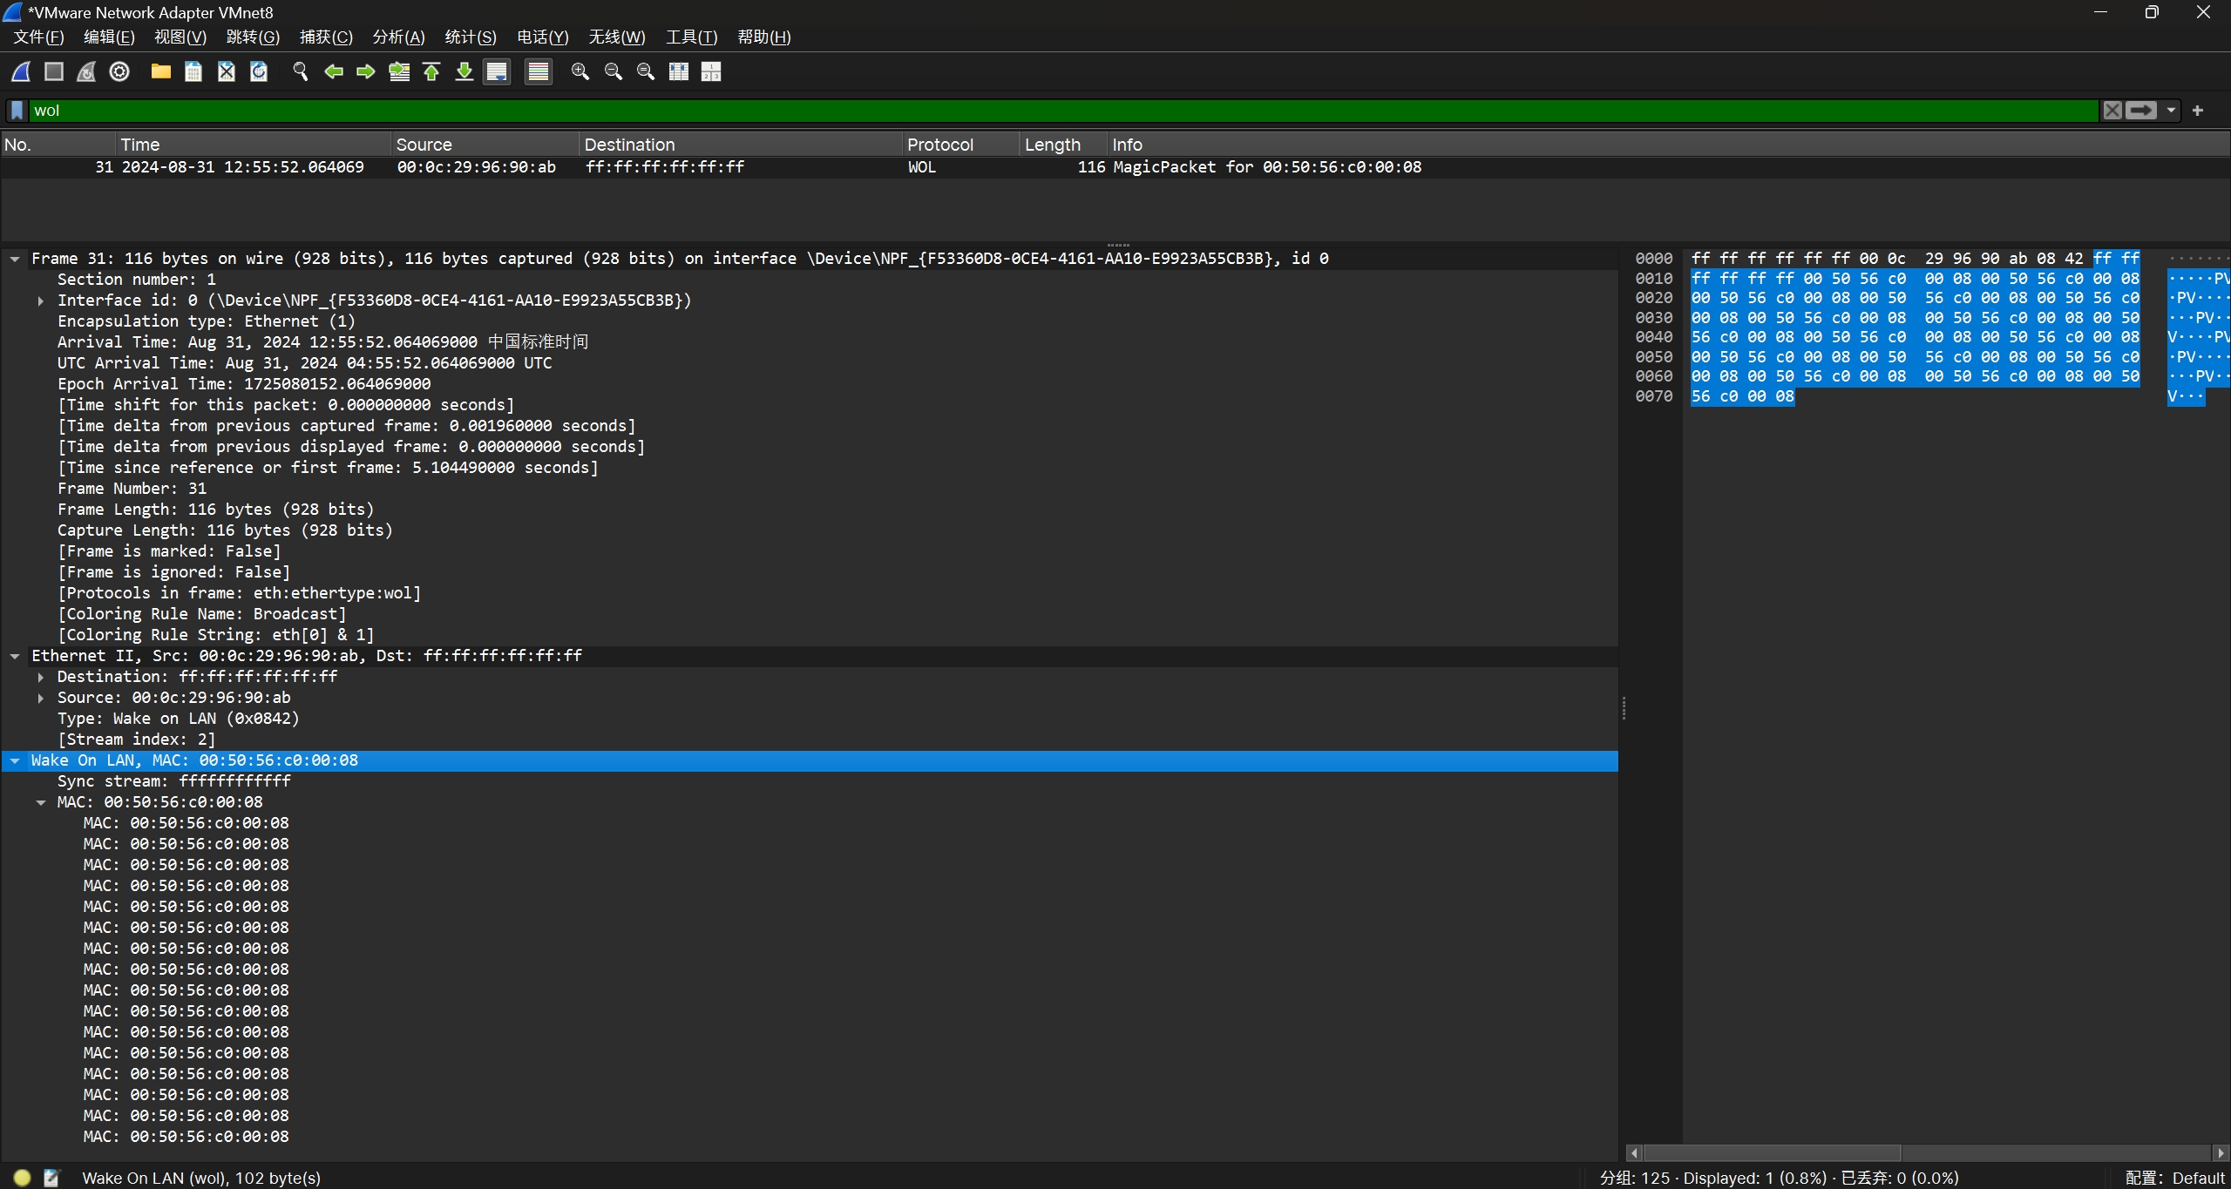Viewport: 2231px width, 1189px height.
Task: Expand the Ethernet II tree node
Action: pos(17,655)
